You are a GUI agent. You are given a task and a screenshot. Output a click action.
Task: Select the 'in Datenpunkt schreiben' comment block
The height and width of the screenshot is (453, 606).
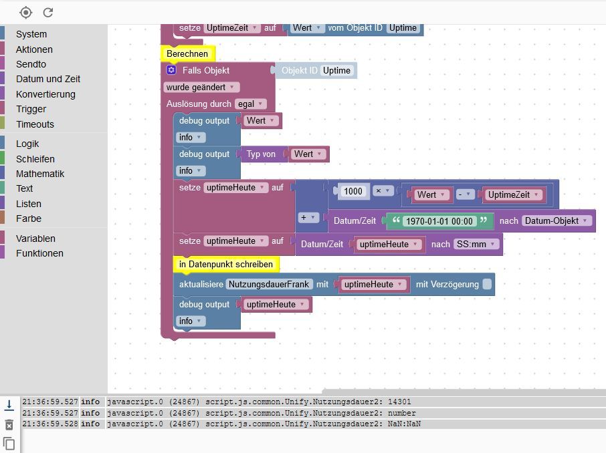pos(226,264)
